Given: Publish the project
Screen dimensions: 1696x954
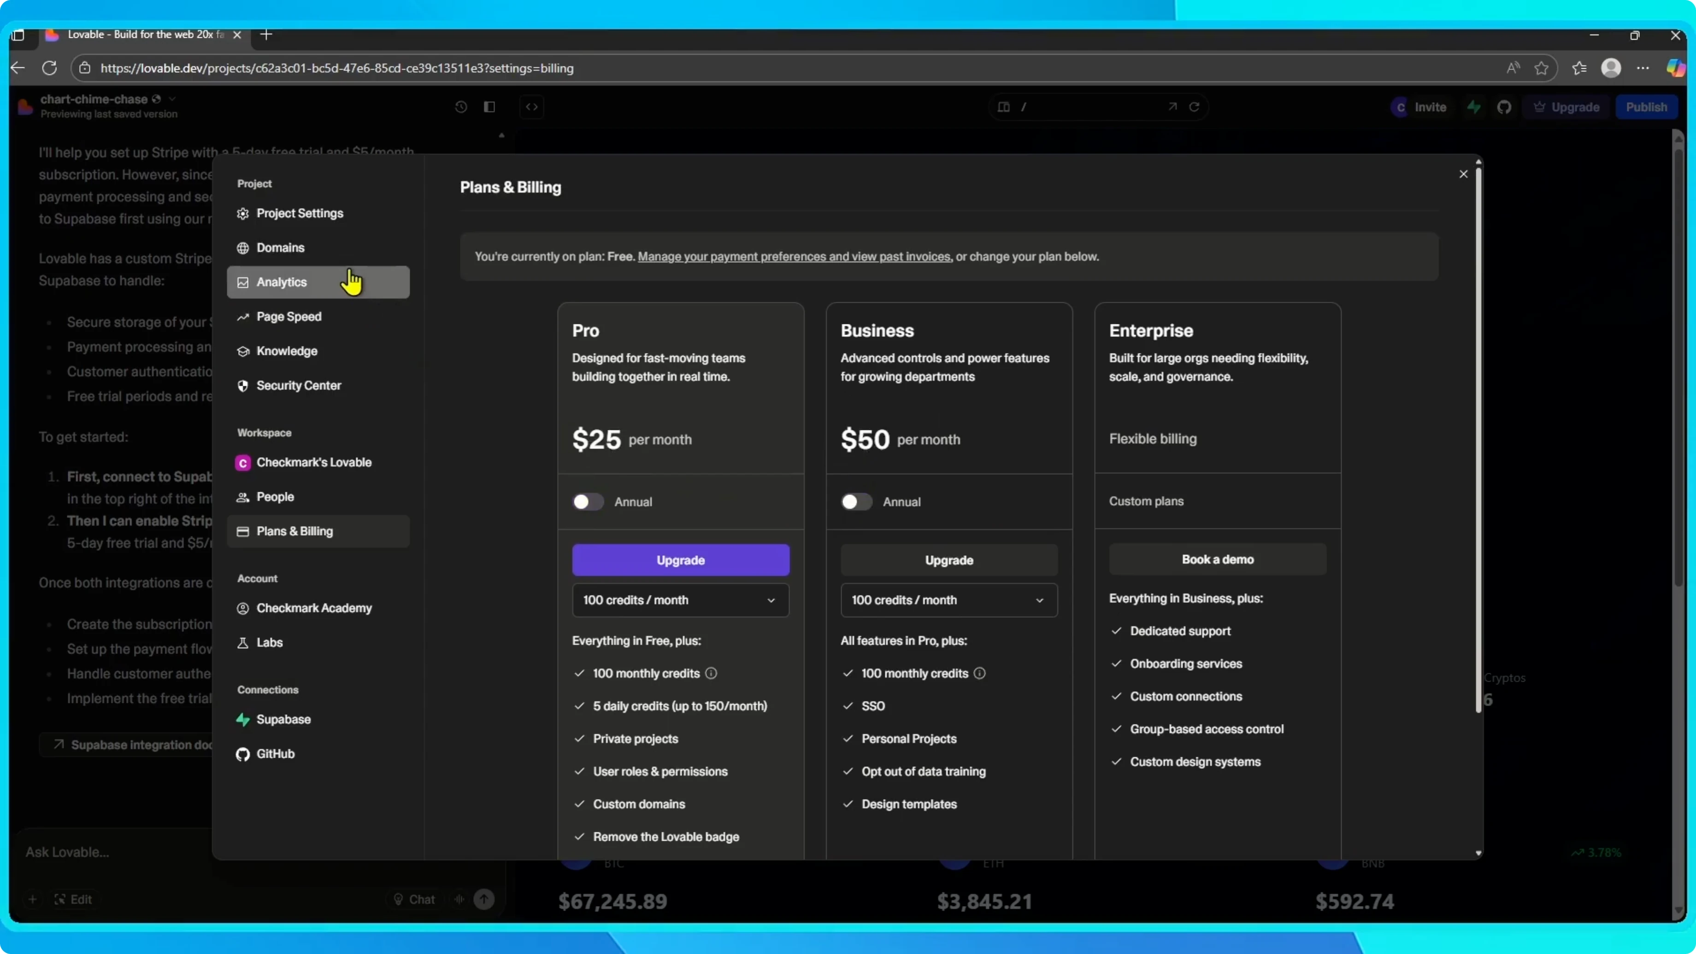Looking at the screenshot, I should click(1646, 106).
